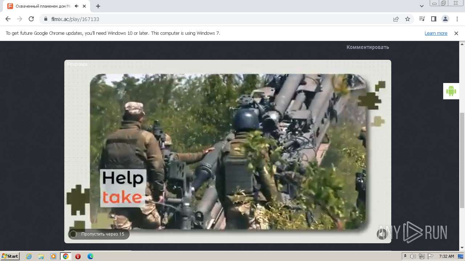Open Windows Explorer from the taskbar
The width and height of the screenshot is (465, 261).
[41, 256]
